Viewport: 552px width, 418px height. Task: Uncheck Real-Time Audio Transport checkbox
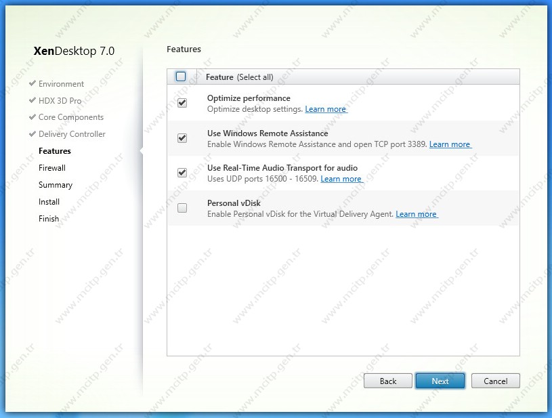pos(182,173)
